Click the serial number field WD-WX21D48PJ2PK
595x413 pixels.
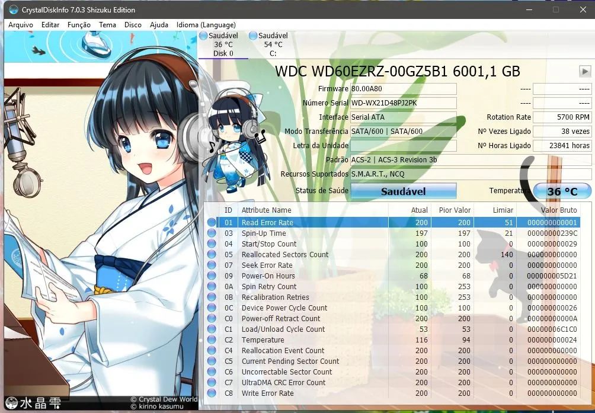point(403,103)
